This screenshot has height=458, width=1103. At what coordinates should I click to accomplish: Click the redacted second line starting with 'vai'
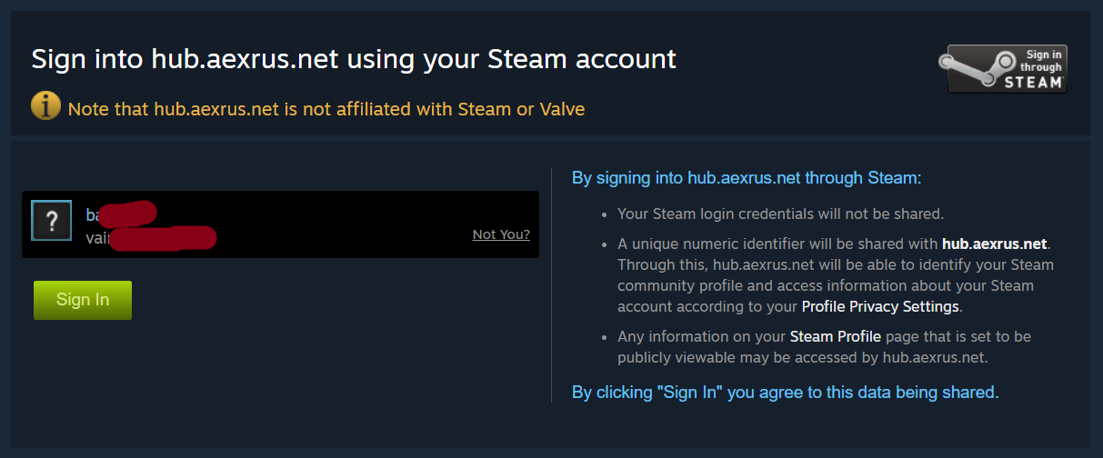click(x=151, y=238)
